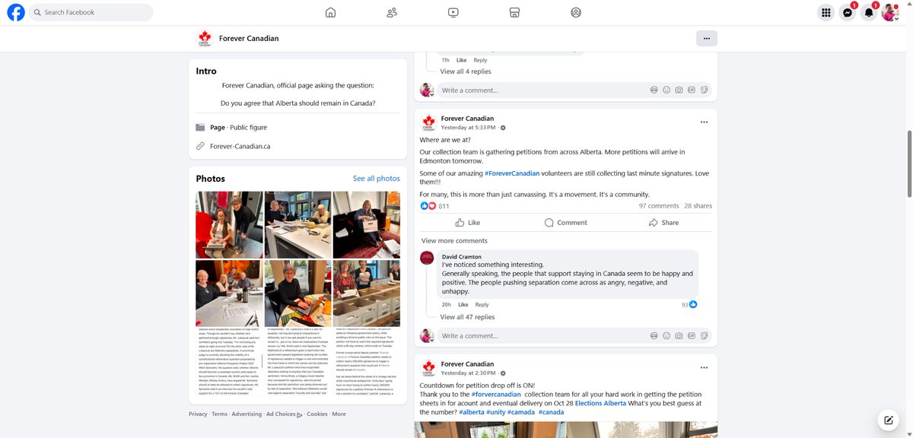The image size is (913, 438).
Task: Click the Facebook logo icon
Action: point(15,12)
